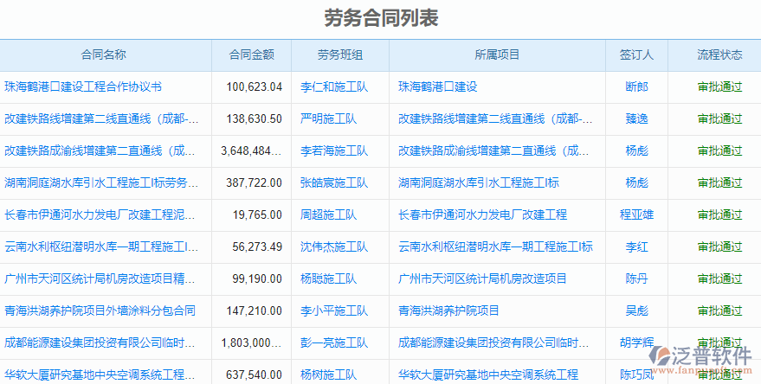The width and height of the screenshot is (761, 384).
Task: Open labor team 杨树施工队
Action: click(329, 374)
